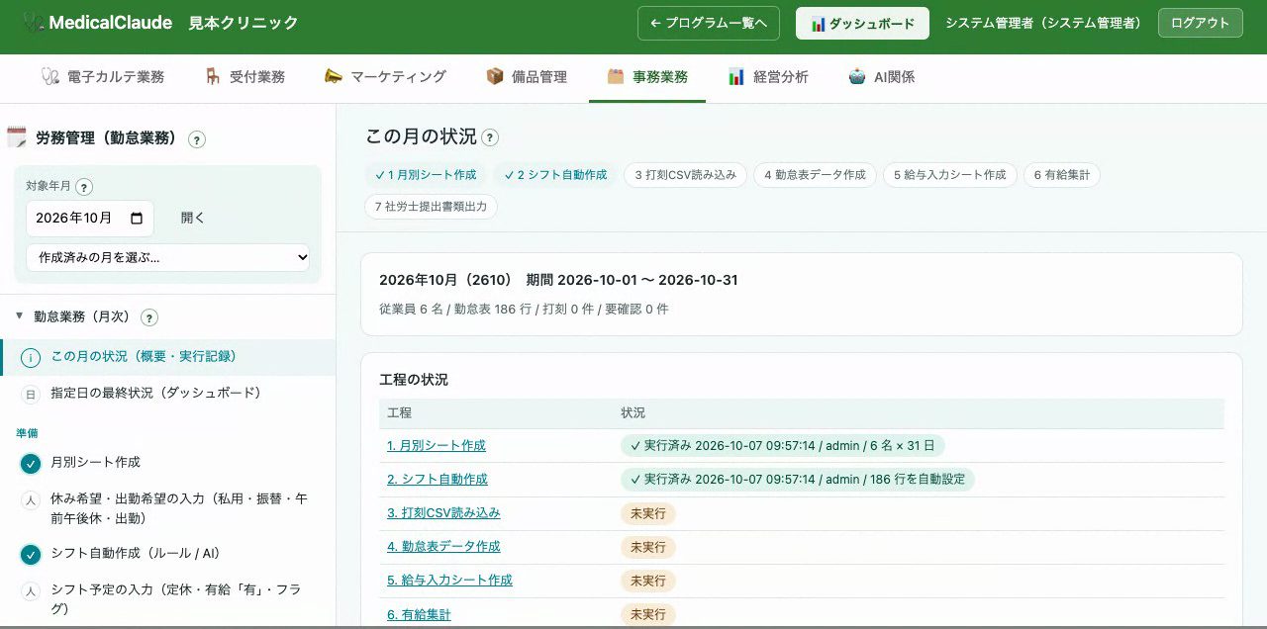1267x629 pixels.
Task: Click the person icon for 休み希望・出勤希望の入力
Action: pyautogui.click(x=31, y=500)
